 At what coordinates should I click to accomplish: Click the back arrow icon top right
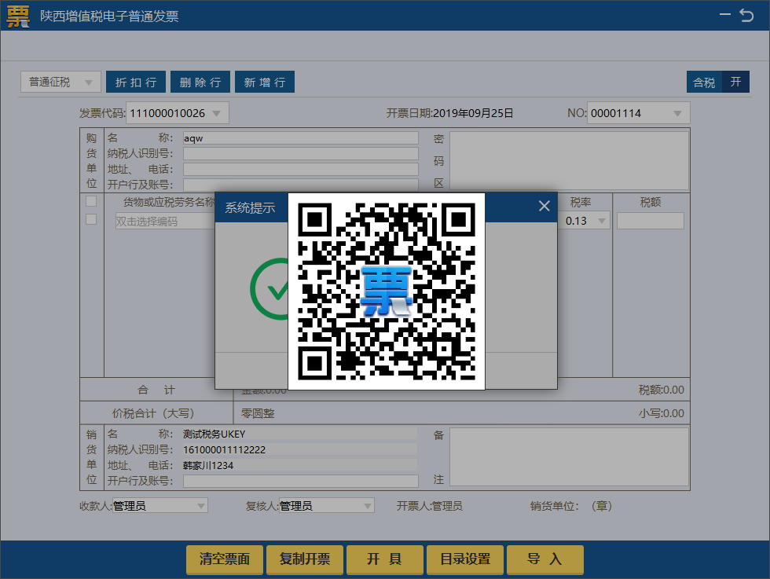click(746, 14)
